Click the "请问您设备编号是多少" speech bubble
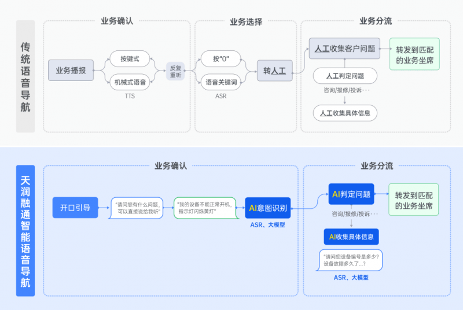The height and width of the screenshot is (310, 463). click(x=350, y=260)
